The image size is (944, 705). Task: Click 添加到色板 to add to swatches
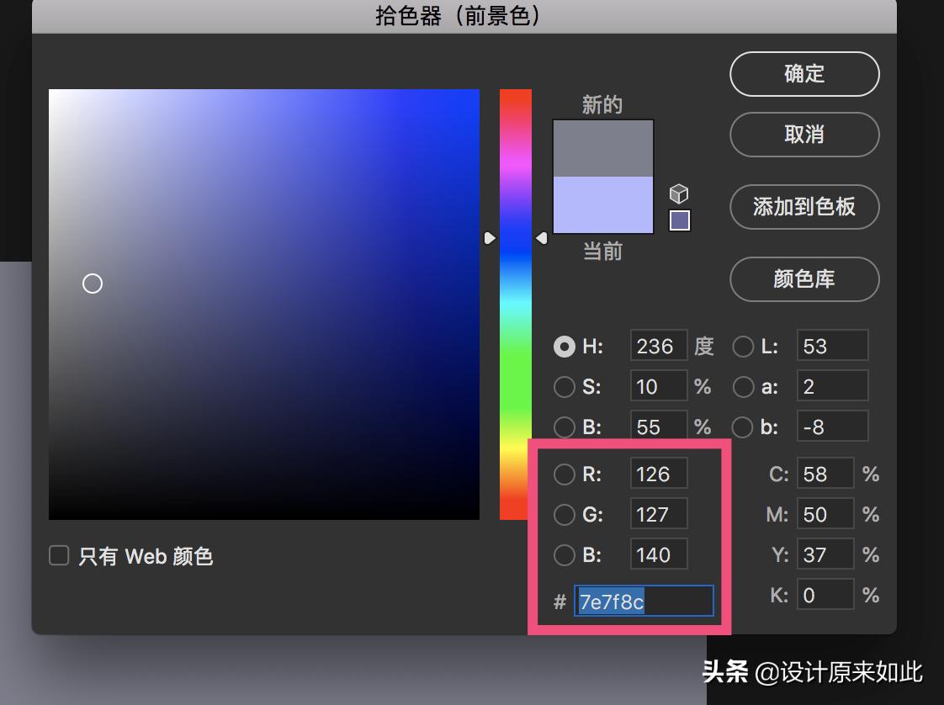(803, 207)
